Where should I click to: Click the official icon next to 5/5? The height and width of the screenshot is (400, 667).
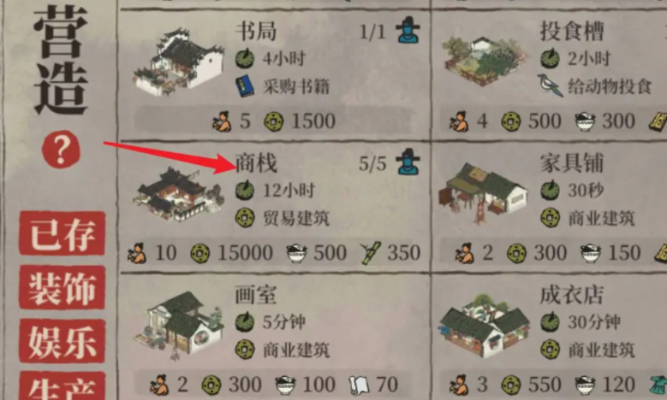[408, 162]
